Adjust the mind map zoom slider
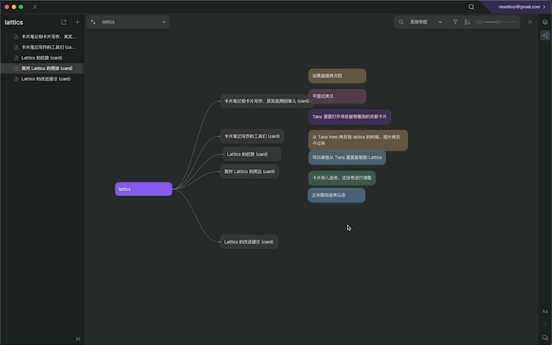 point(500,22)
